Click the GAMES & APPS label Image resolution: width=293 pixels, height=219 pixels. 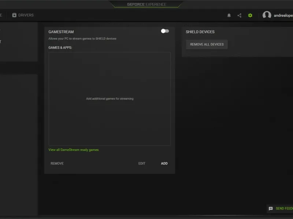(60, 48)
